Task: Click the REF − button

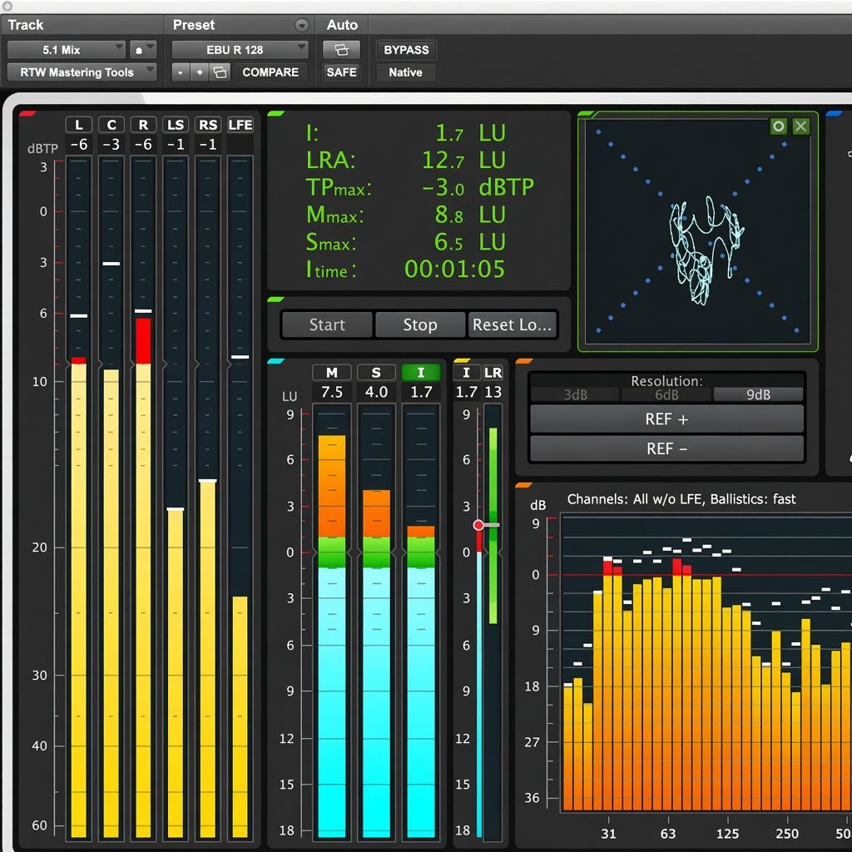Action: pyautogui.click(x=666, y=448)
